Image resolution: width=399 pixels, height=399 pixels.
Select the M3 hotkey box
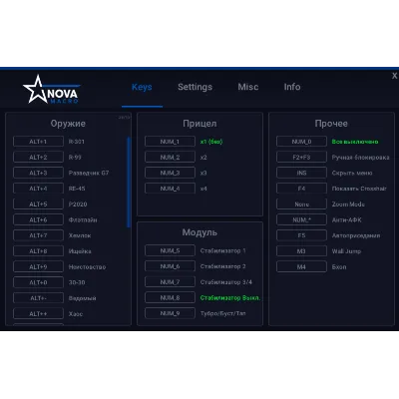301,250
